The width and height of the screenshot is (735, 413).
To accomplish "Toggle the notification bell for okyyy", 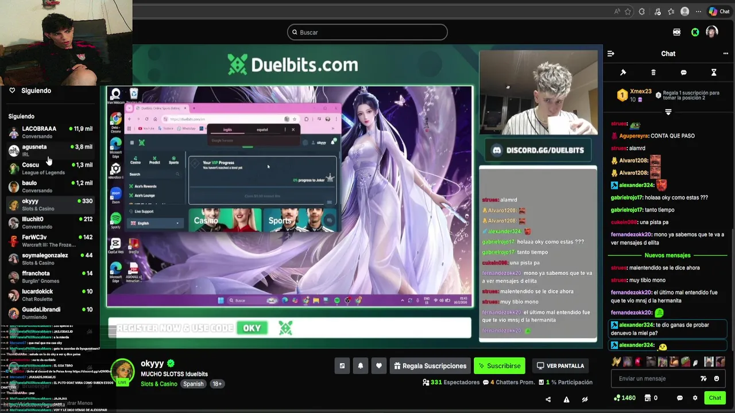I will tap(361, 365).
